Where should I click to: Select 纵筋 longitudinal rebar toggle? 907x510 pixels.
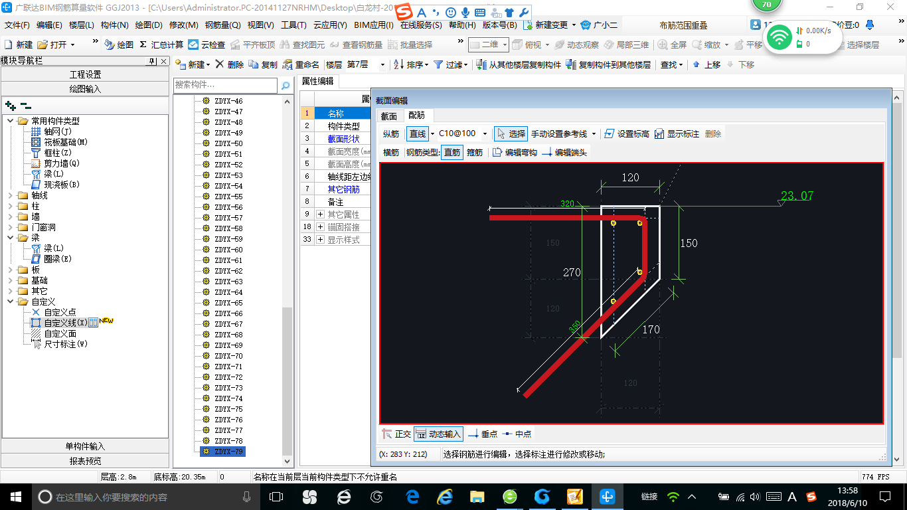click(392, 133)
